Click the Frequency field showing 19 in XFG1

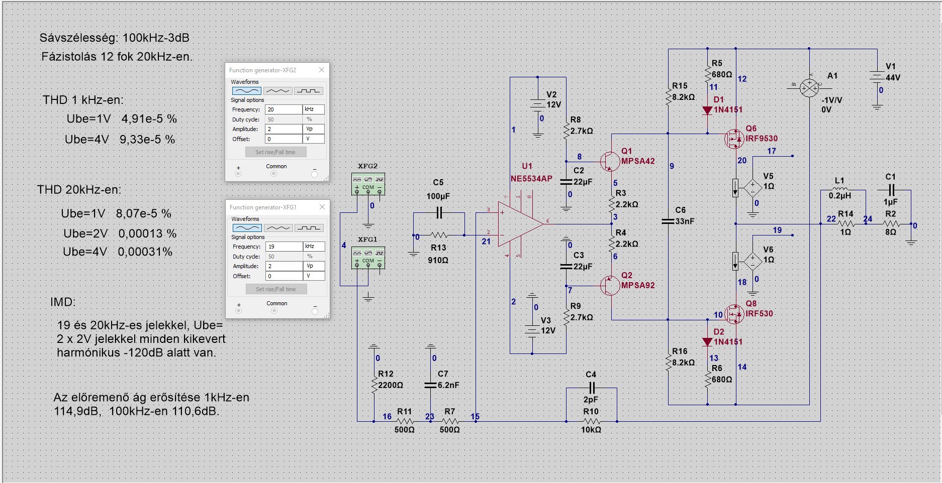[284, 247]
